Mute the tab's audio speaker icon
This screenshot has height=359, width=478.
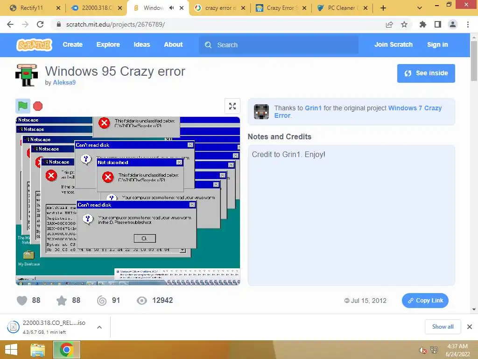[x=172, y=8]
